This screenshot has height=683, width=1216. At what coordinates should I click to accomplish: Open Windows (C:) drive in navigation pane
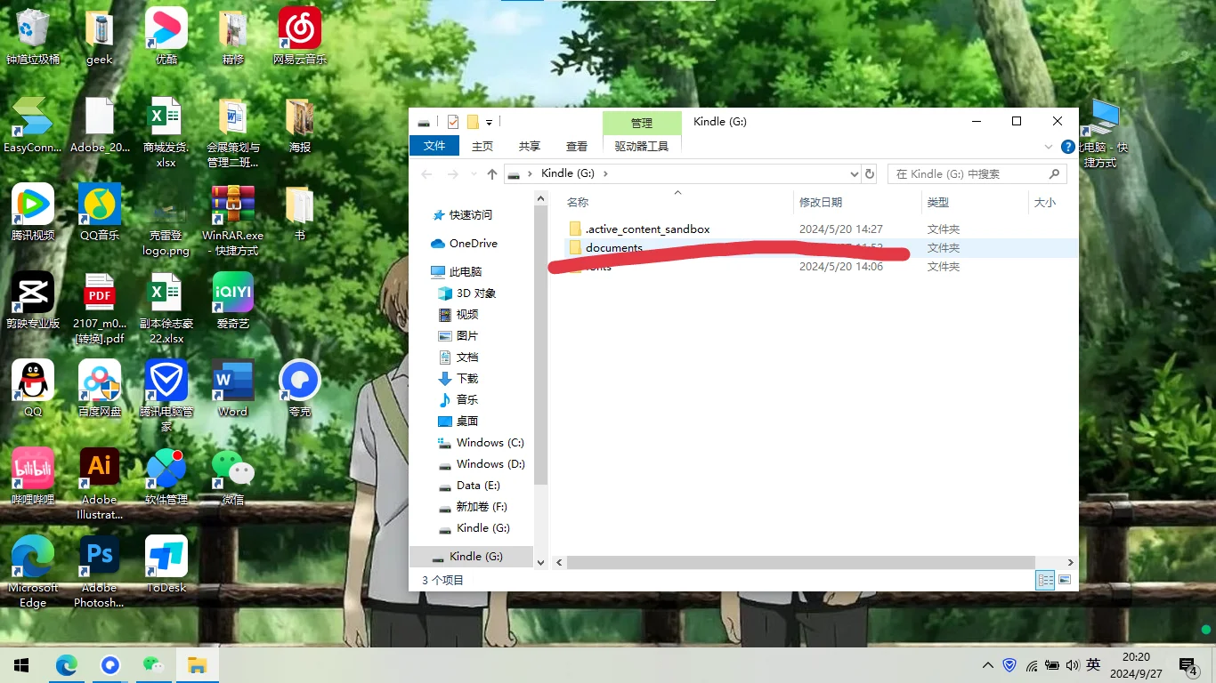(490, 443)
